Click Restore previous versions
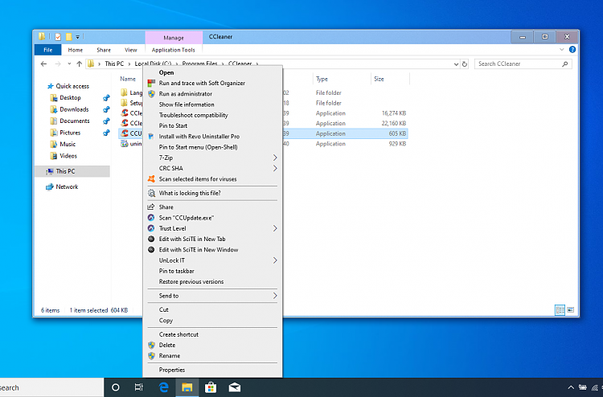Image resolution: width=603 pixels, height=397 pixels. tap(212, 282)
